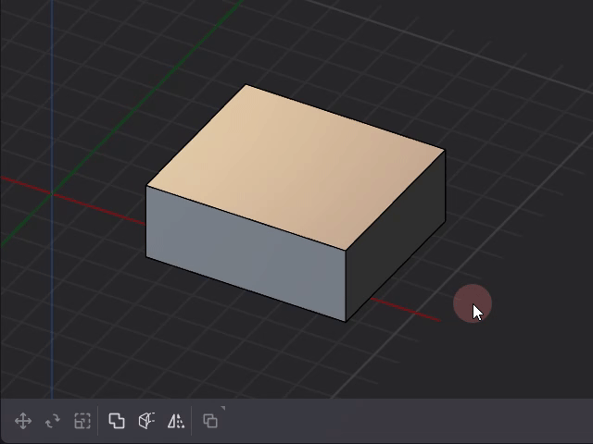
Task: Activate the Boolean union tool
Action: click(117, 421)
